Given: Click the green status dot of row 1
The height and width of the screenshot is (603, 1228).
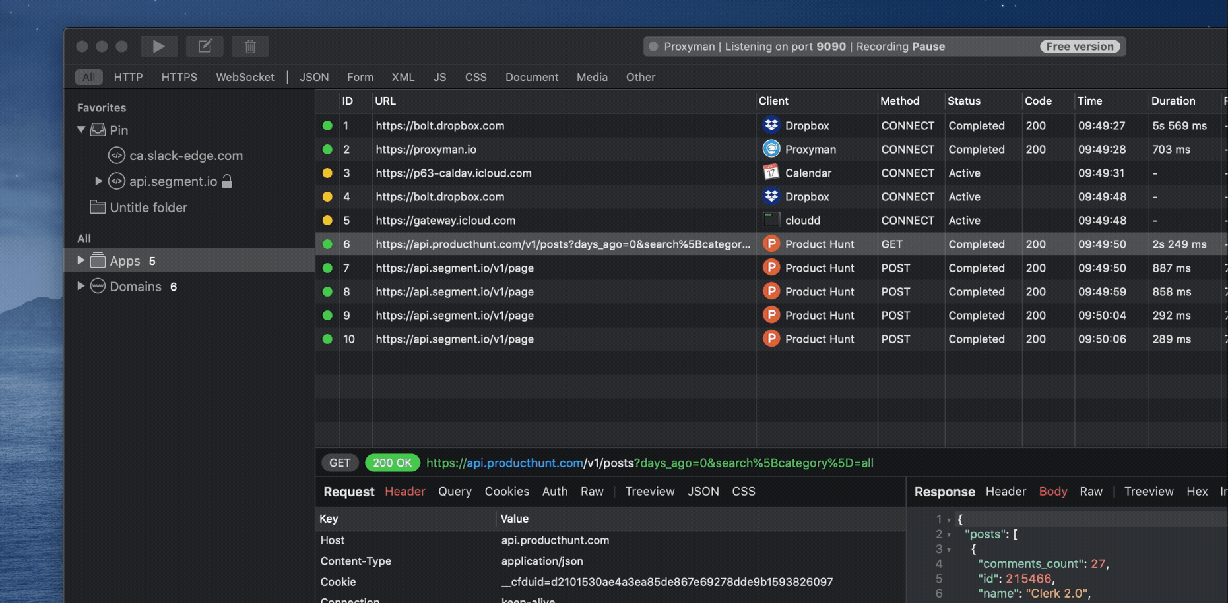Looking at the screenshot, I should (x=327, y=125).
